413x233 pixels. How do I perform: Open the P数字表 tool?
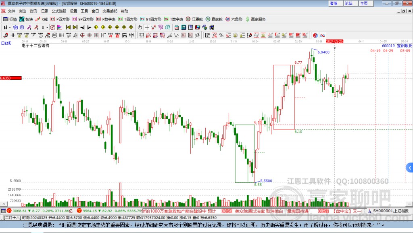[106, 19]
